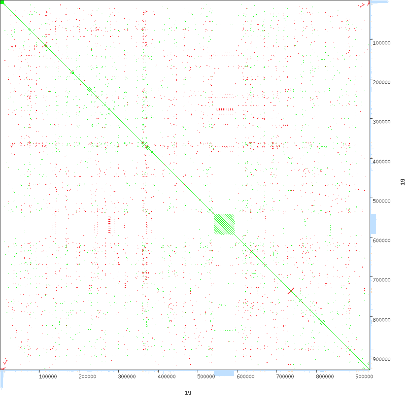
Task: Click the rotated y-axis label 19
Action: [x=403, y=182]
